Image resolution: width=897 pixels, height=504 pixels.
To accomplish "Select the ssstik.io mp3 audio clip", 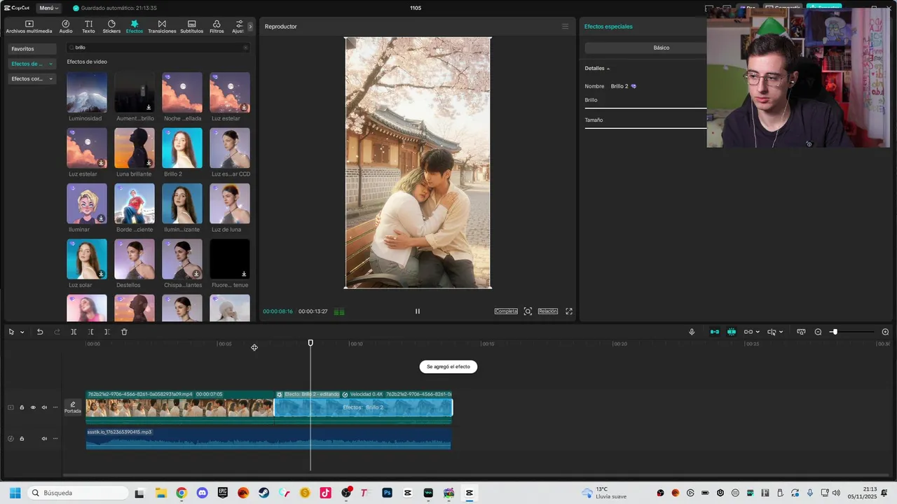I will (x=268, y=438).
